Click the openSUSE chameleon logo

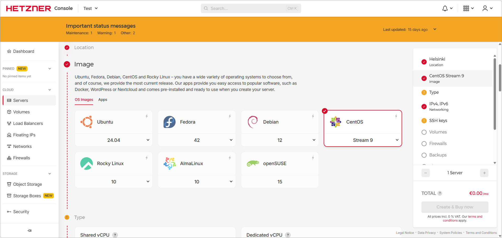pos(253,164)
